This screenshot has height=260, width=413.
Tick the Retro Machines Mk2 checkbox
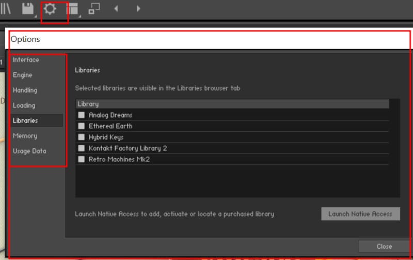(82, 159)
